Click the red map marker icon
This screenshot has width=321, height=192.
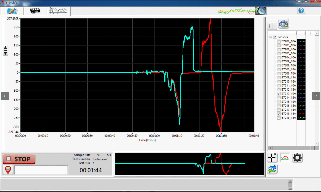click(x=8, y=170)
